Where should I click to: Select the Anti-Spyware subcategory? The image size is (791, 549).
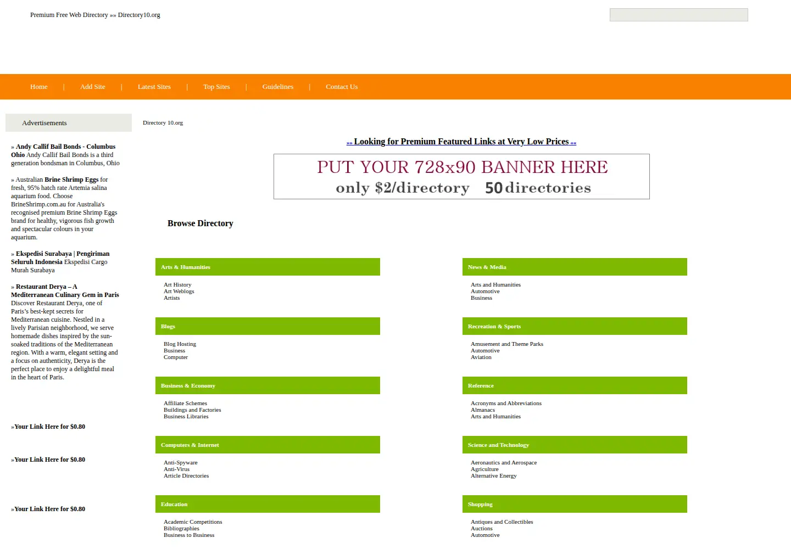[x=181, y=463]
